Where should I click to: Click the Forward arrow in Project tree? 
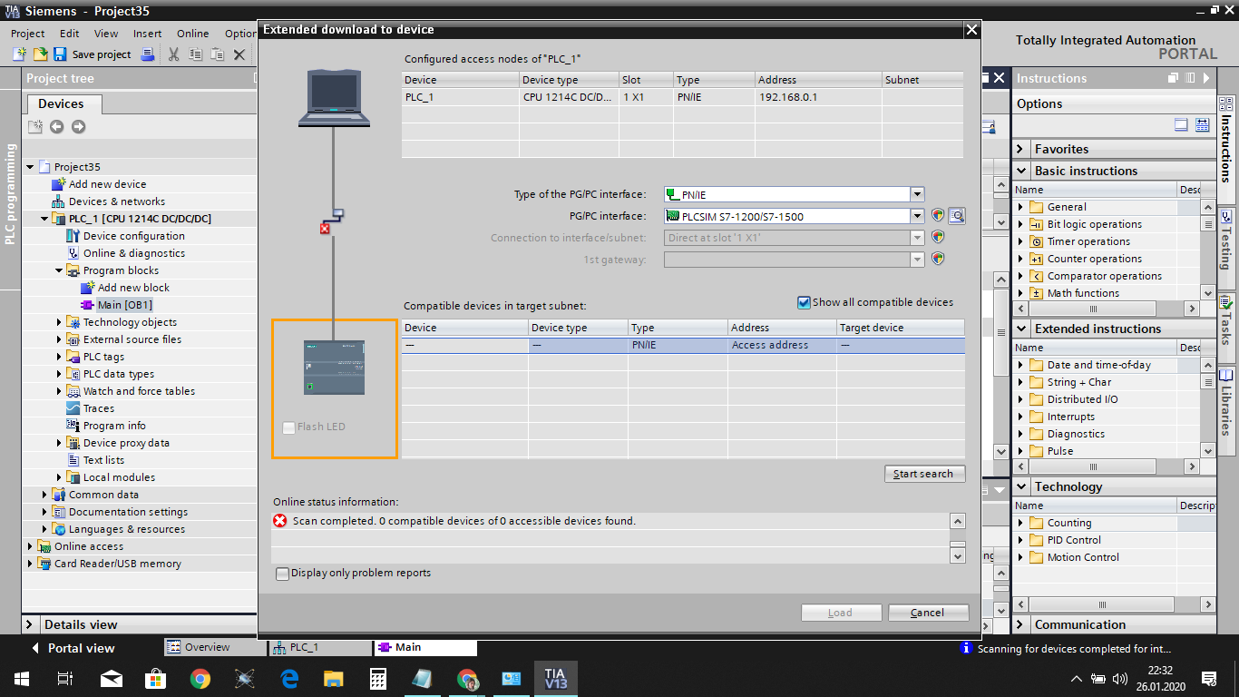click(x=78, y=127)
